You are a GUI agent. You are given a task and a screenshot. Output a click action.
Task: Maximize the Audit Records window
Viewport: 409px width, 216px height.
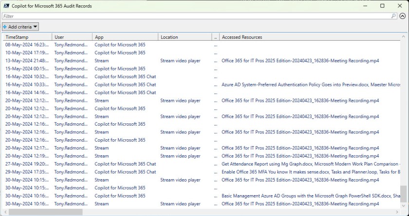tap(382, 6)
